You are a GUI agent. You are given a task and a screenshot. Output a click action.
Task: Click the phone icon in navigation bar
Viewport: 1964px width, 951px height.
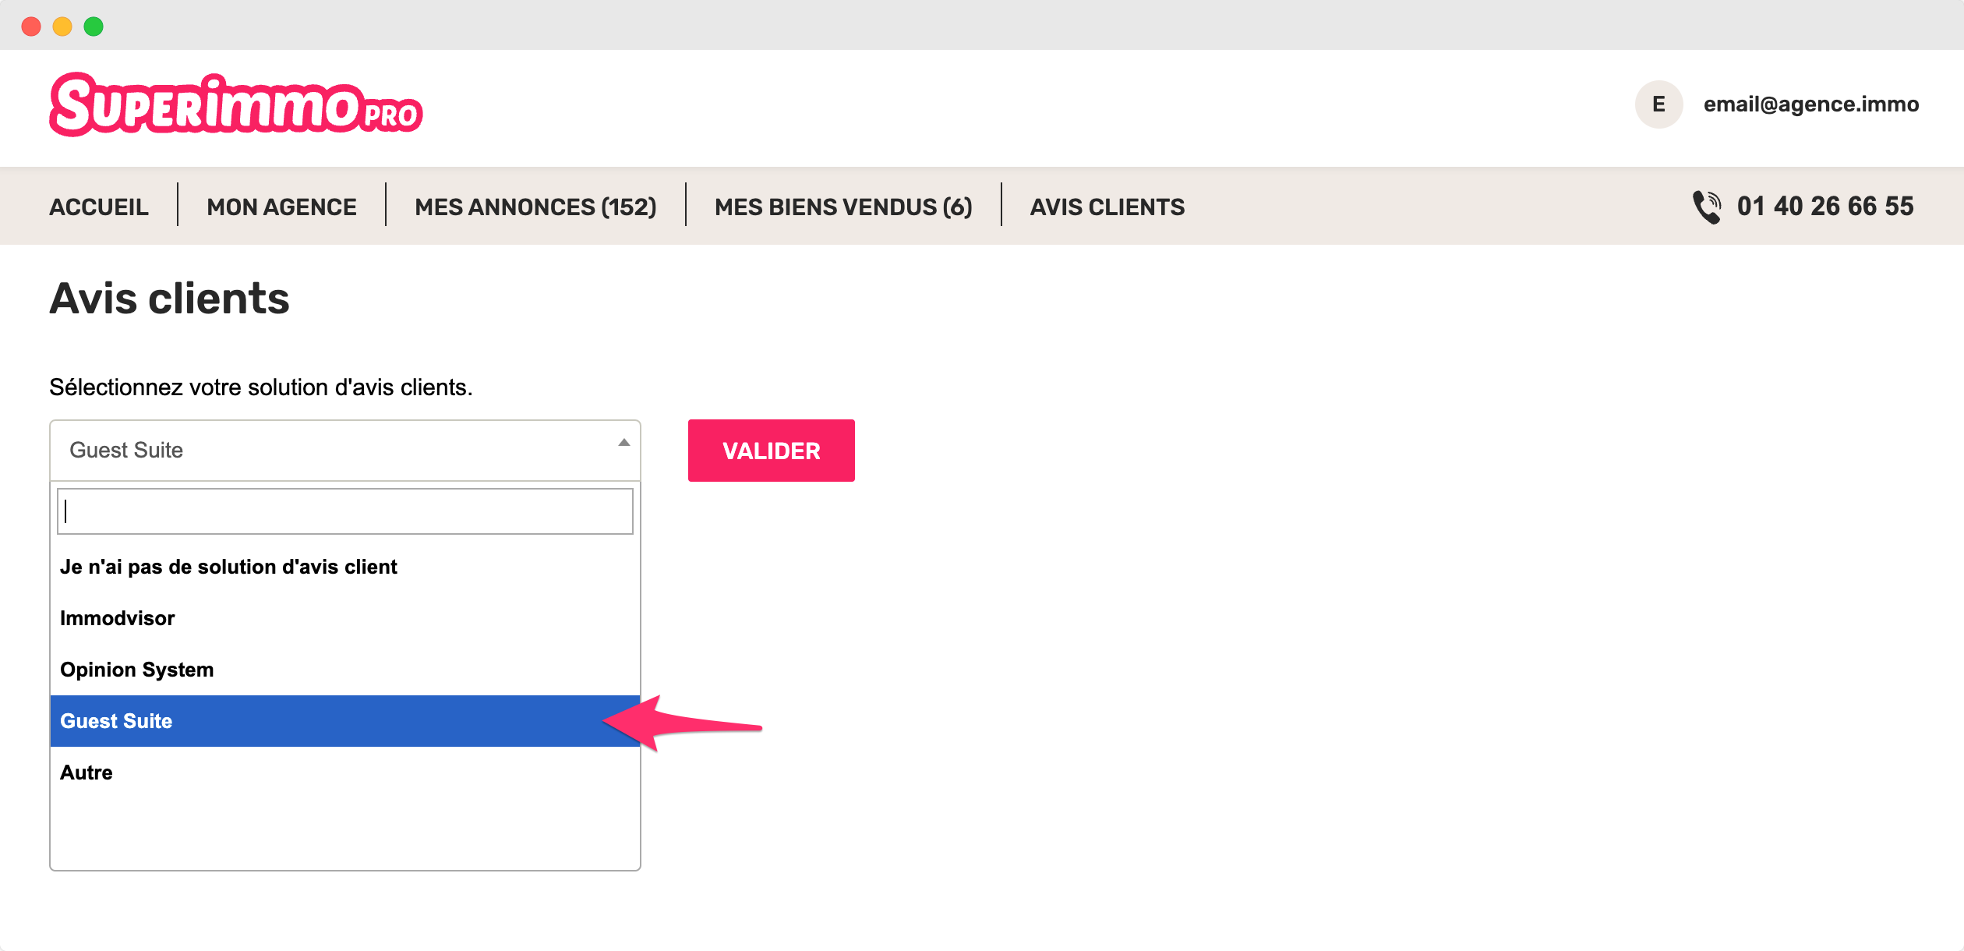[1707, 207]
